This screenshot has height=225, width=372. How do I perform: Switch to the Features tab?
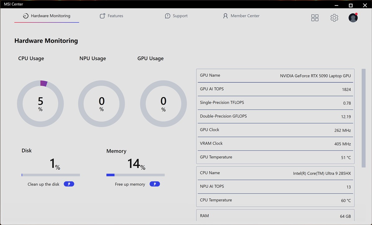tap(115, 16)
